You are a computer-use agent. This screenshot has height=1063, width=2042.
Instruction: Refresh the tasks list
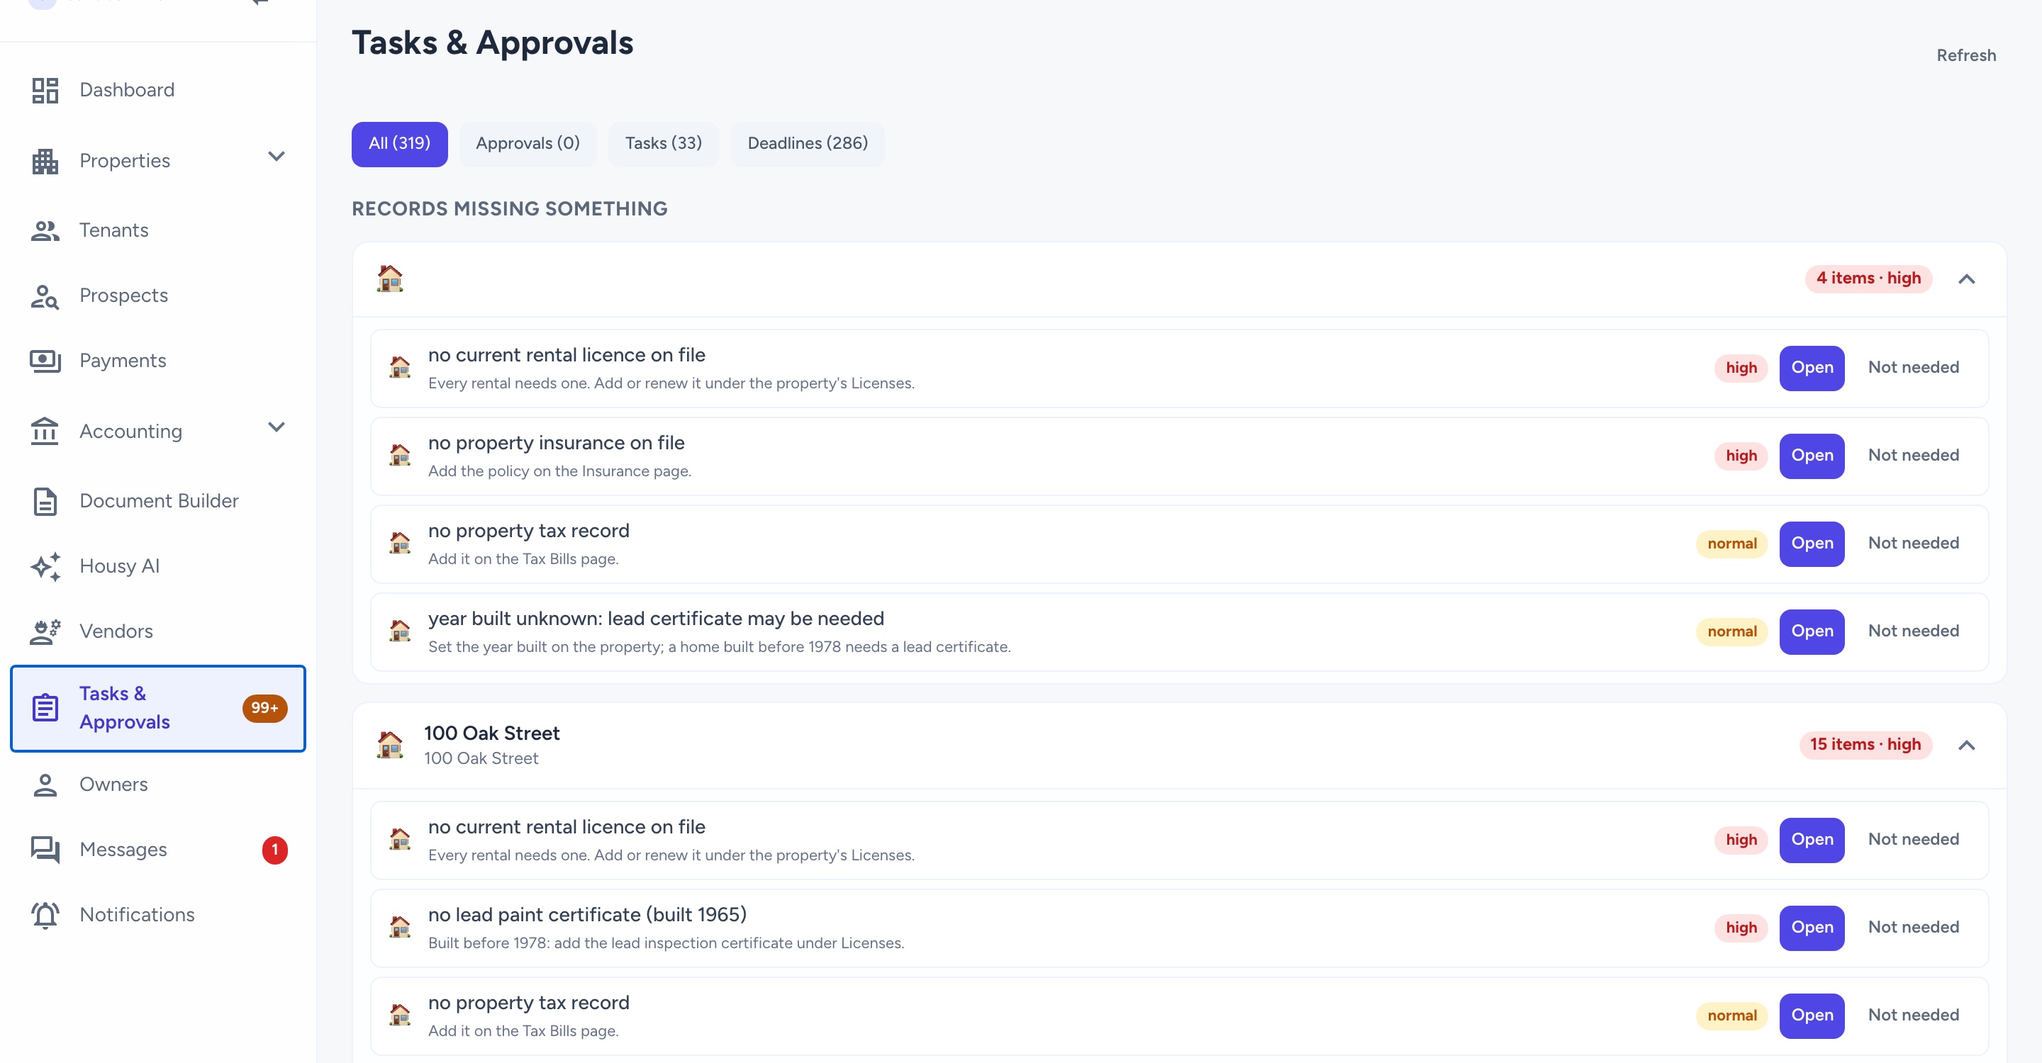[1966, 55]
